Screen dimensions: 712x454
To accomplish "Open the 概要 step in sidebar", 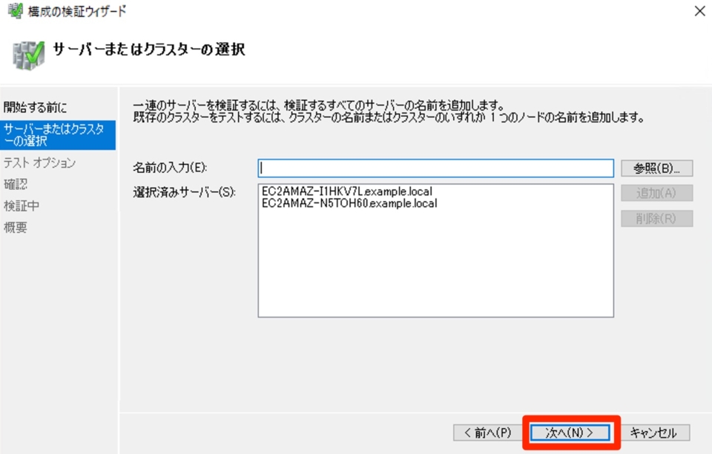I will coord(16,227).
